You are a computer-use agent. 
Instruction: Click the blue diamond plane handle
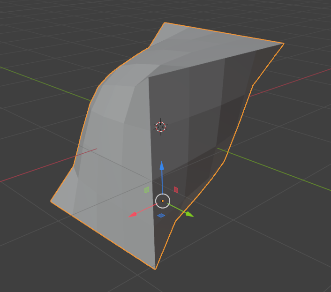point(161,216)
